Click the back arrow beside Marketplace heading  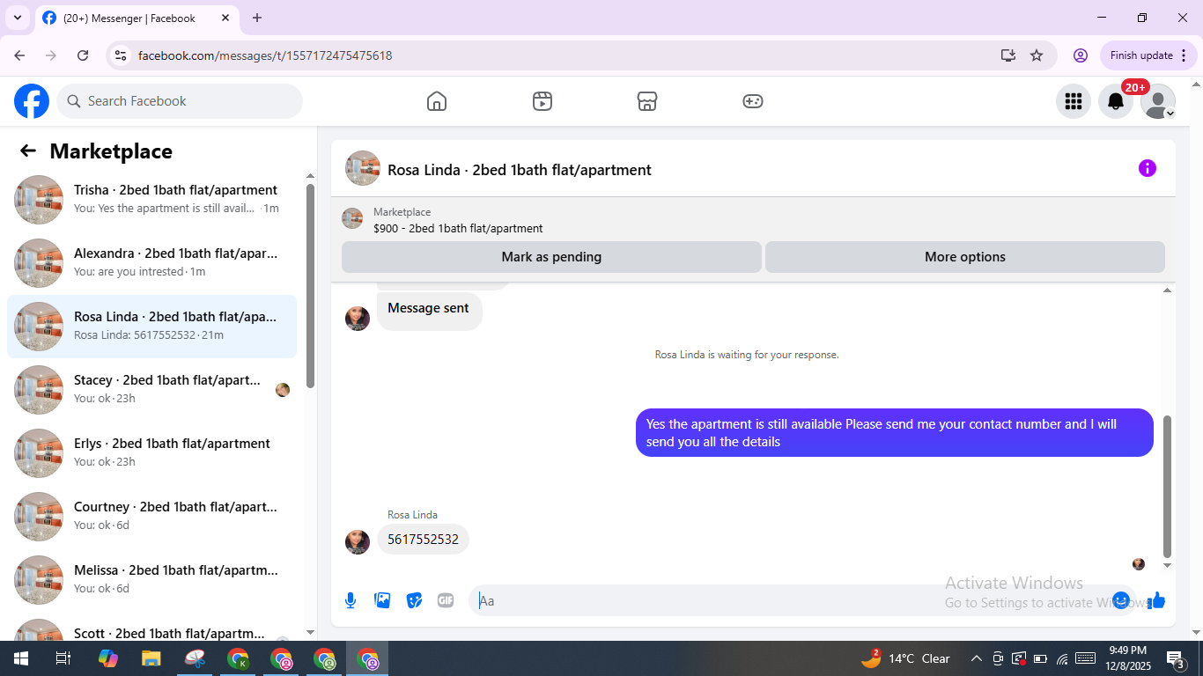[x=28, y=151]
